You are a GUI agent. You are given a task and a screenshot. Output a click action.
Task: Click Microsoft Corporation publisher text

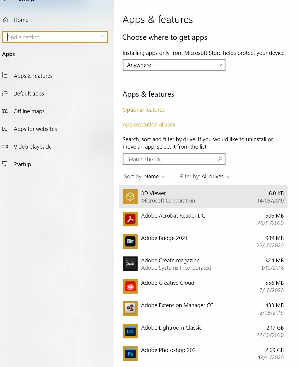[168, 200]
